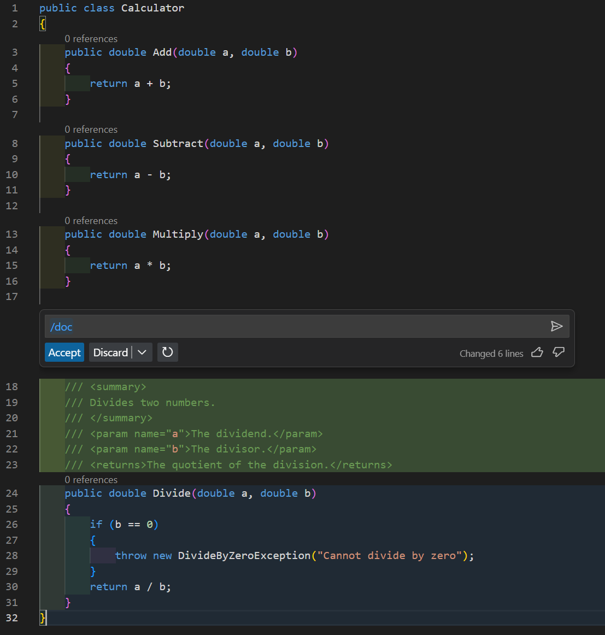Click the '/// <summary>' opening comment line

pos(105,387)
